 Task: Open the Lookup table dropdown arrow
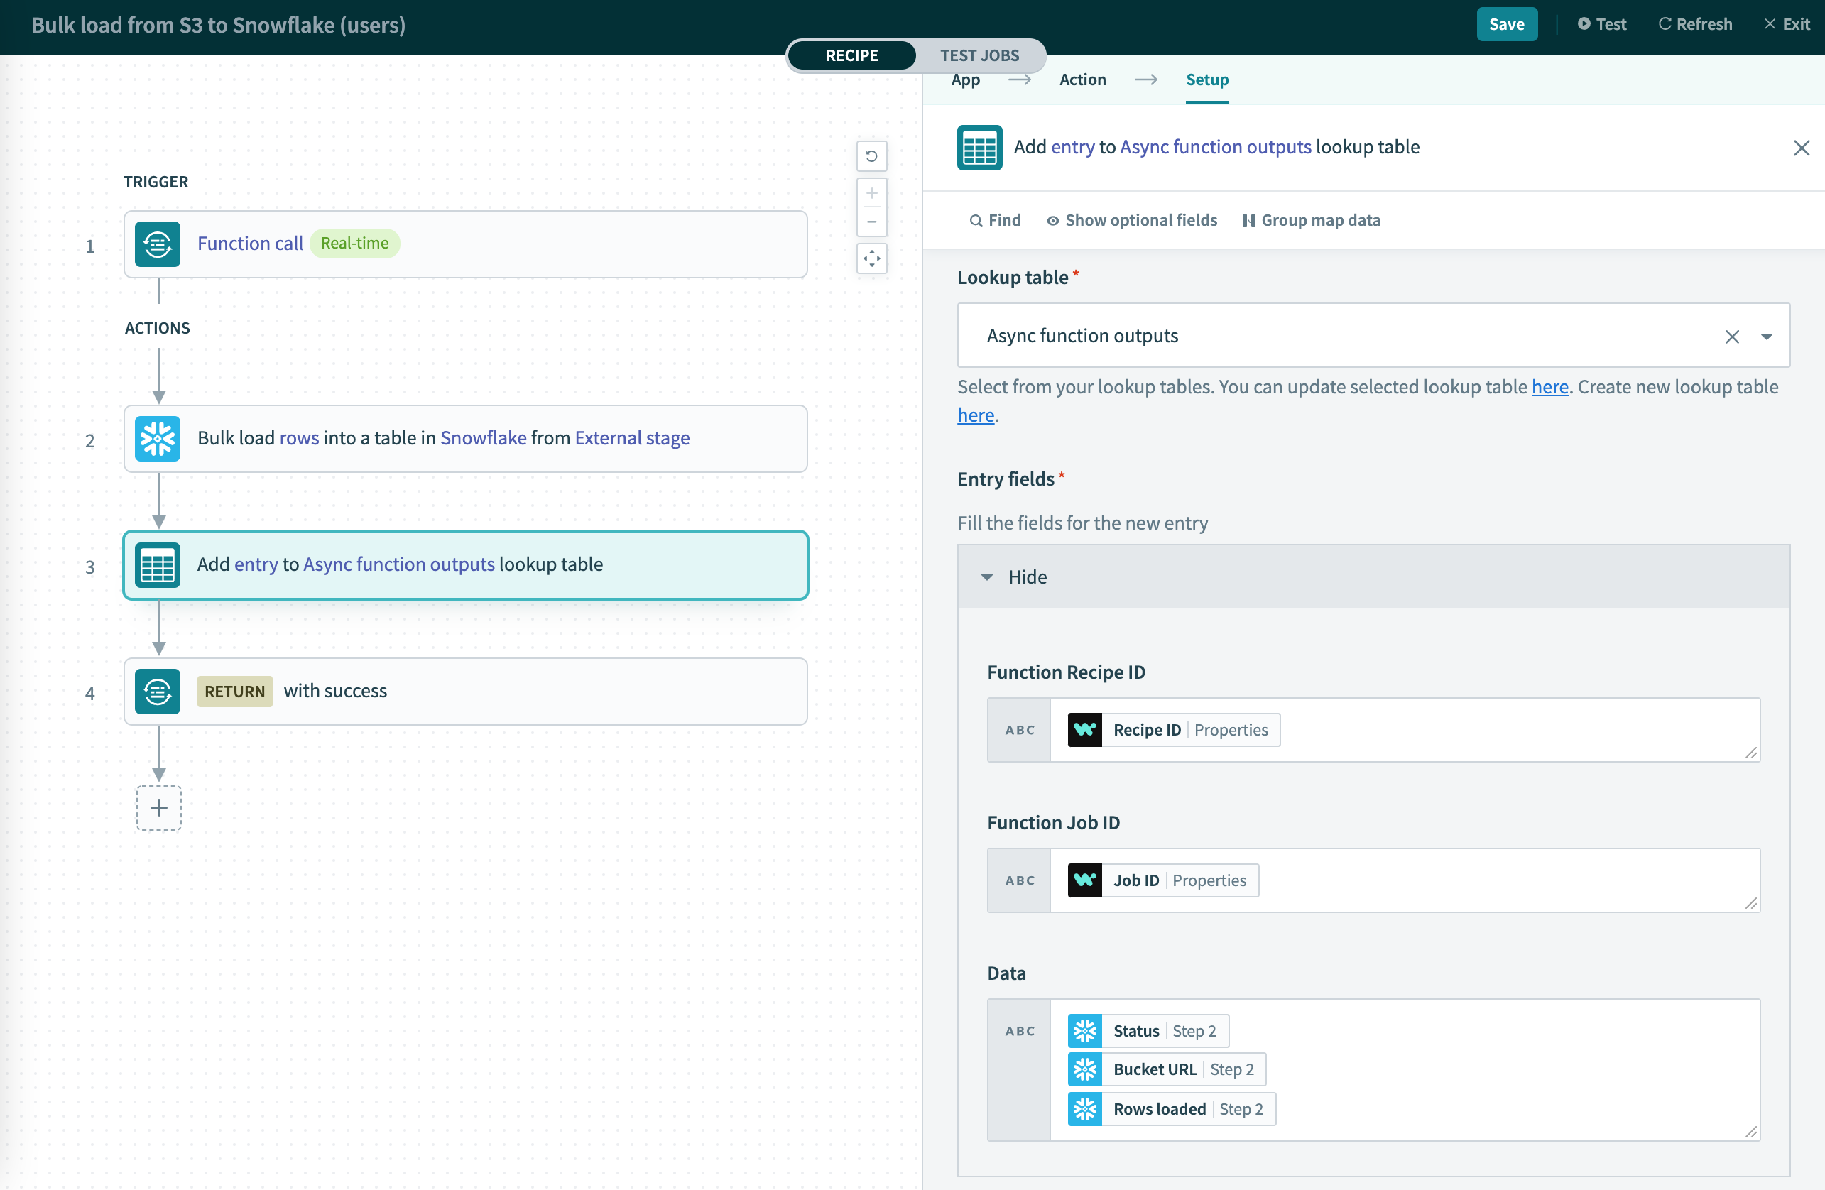pos(1767,337)
